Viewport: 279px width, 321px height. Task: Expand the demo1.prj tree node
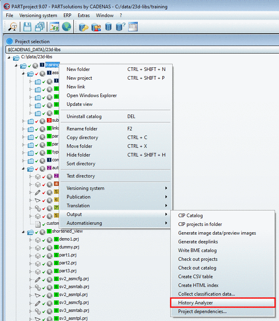pos(30,240)
